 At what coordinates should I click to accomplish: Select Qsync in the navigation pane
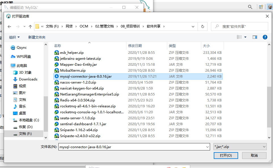(x=22, y=48)
